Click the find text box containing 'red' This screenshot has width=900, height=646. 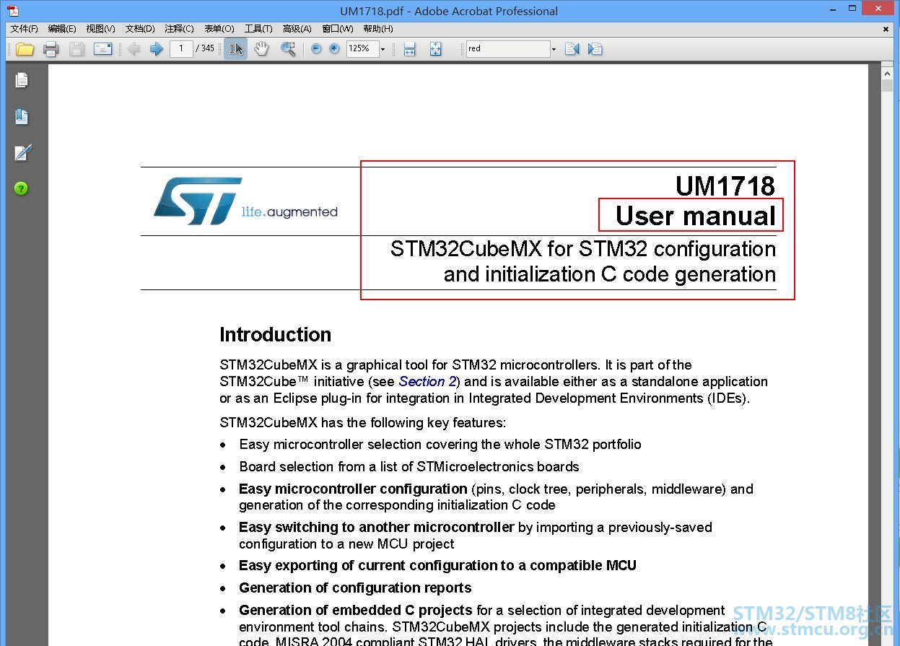(508, 49)
